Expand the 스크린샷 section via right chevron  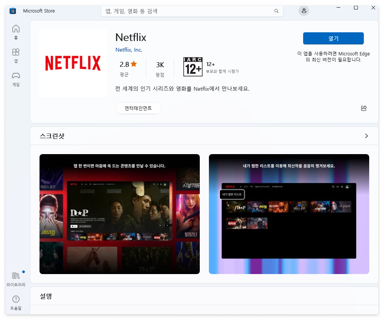(367, 136)
